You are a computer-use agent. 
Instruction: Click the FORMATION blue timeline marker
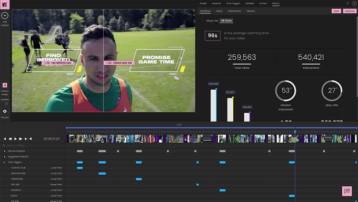[139, 179]
